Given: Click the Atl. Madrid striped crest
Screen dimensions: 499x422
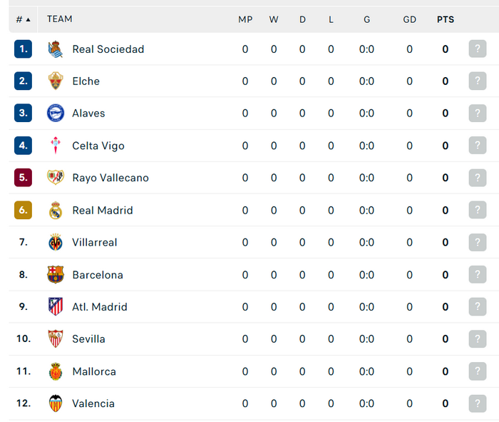Looking at the screenshot, I should click(56, 306).
